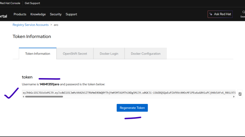Viewport: 245px width, 137px height.
Task: Open the Knowledge menu
Action: (x=38, y=14)
